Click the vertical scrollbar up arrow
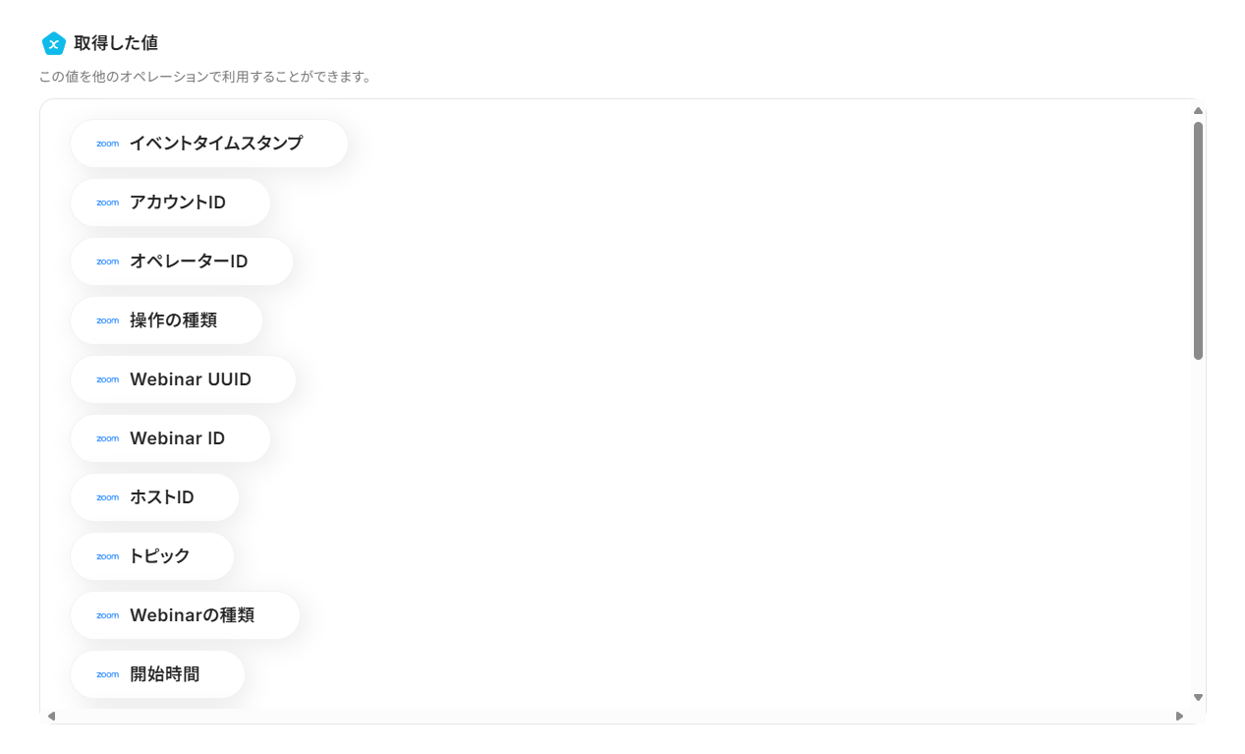The image size is (1245, 754). [1198, 111]
